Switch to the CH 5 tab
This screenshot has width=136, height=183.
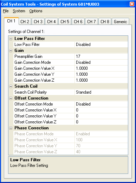click(65, 22)
